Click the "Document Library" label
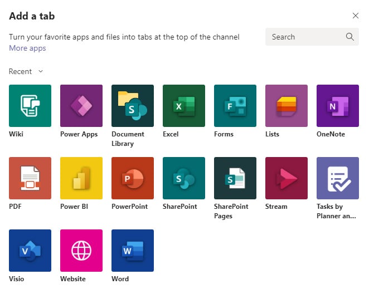 point(128,139)
